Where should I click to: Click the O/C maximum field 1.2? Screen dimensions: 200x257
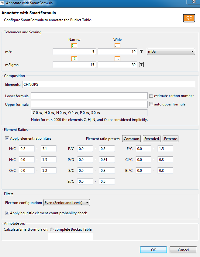pos(49,170)
